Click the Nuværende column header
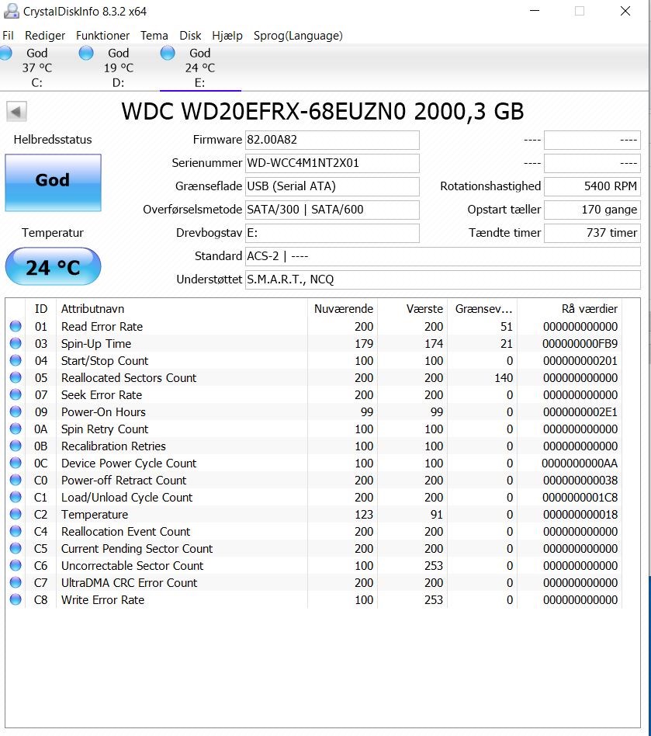Image resolution: width=651 pixels, height=736 pixels. [343, 309]
